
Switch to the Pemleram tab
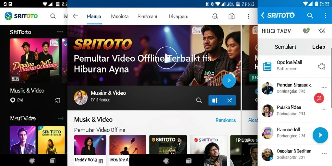click(x=147, y=17)
